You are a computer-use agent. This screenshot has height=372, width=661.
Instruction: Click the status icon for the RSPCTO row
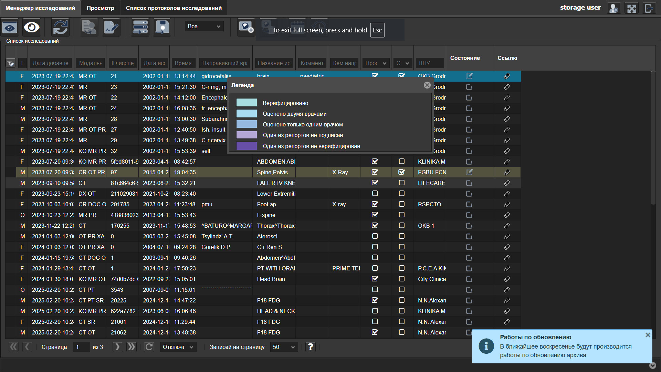coord(469,204)
